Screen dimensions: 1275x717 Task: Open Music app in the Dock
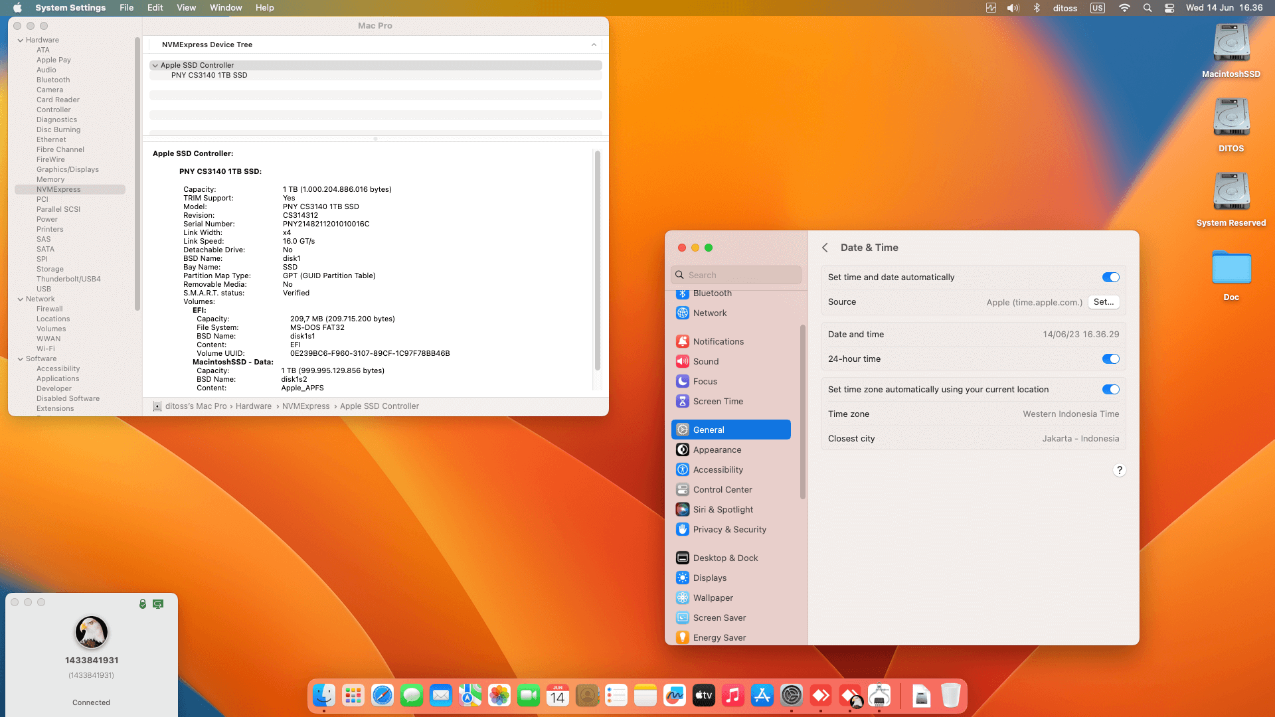[x=733, y=696]
